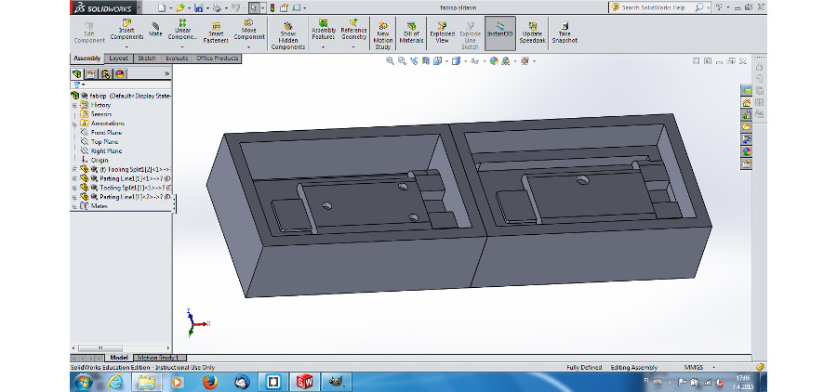Image resolution: width=837 pixels, height=392 pixels.
Task: Toggle the Select cursor tool
Action: point(254,8)
